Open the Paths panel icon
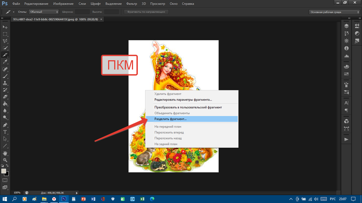Viewport: 362px width, 203px height. tap(346, 129)
